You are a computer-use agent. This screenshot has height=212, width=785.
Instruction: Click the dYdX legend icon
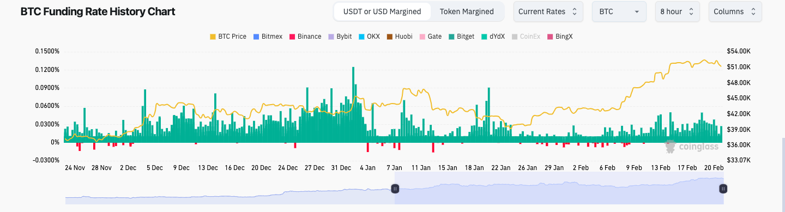click(485, 37)
